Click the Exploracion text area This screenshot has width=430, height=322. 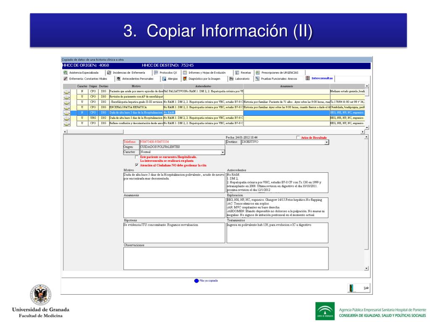277,208
